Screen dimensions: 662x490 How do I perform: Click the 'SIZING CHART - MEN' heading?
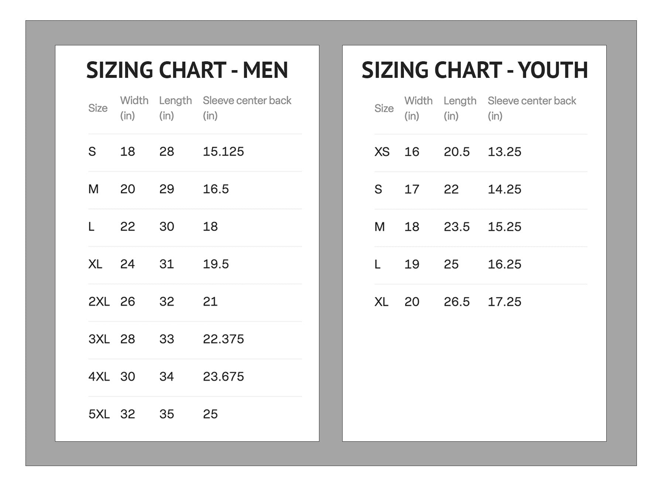(x=187, y=70)
